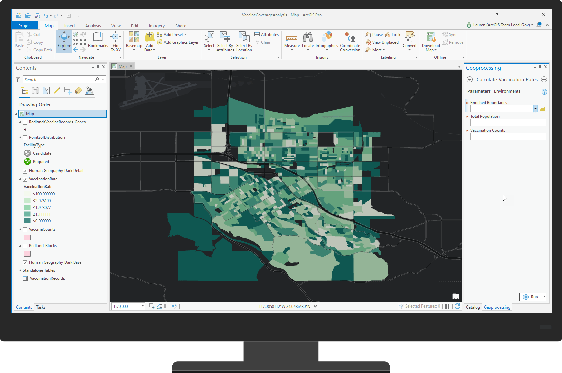Click the Convert labels icon

(x=410, y=37)
